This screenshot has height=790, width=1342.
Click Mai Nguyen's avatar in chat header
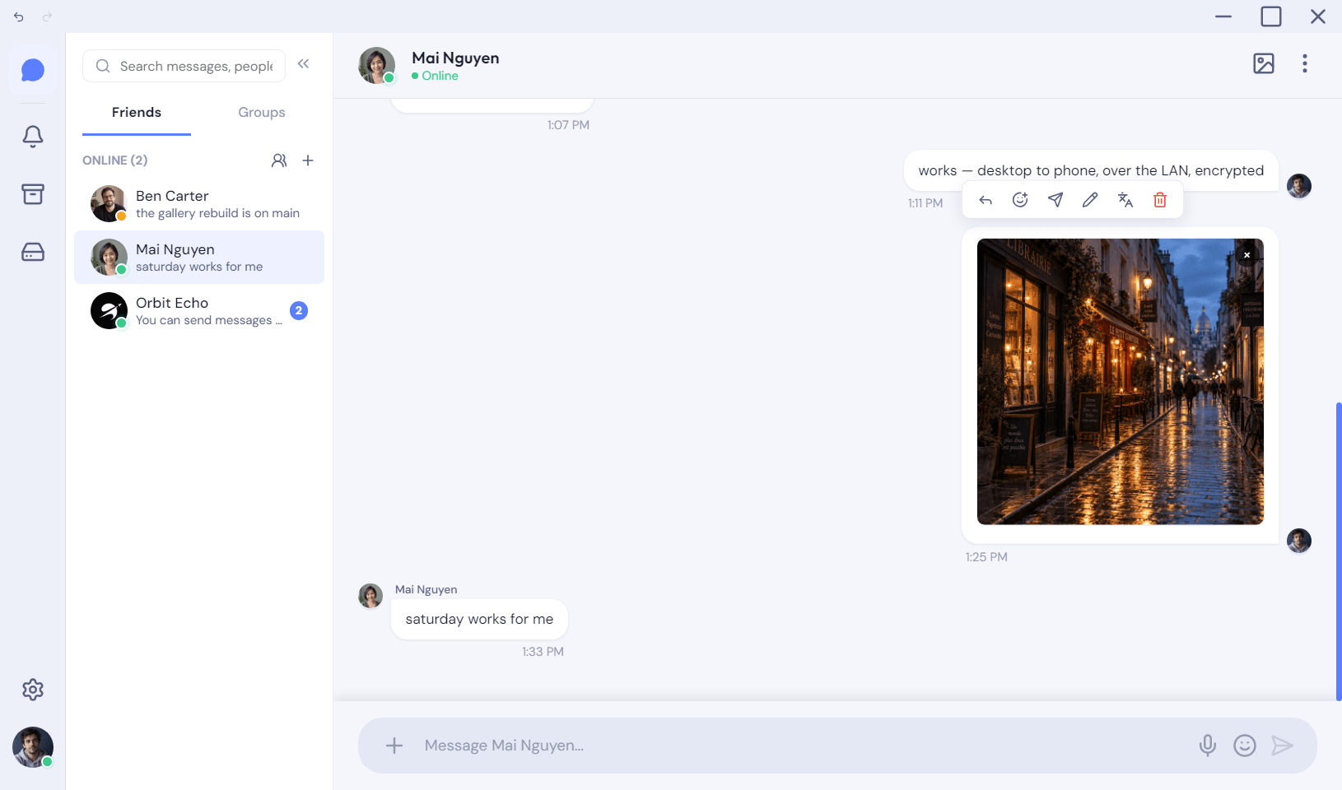(377, 66)
